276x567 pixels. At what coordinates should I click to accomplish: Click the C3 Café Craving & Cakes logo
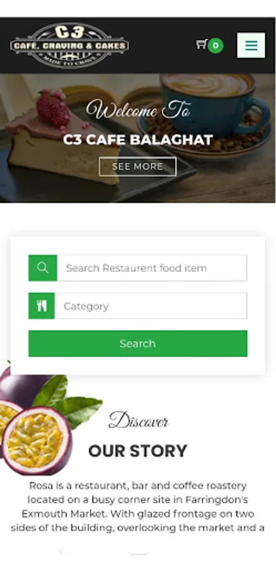pyautogui.click(x=69, y=45)
